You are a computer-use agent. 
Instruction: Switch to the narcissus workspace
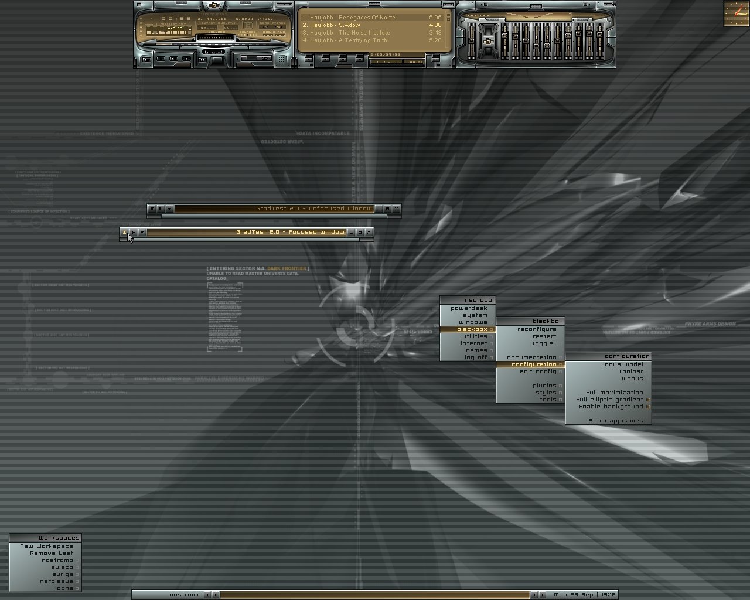45,581
